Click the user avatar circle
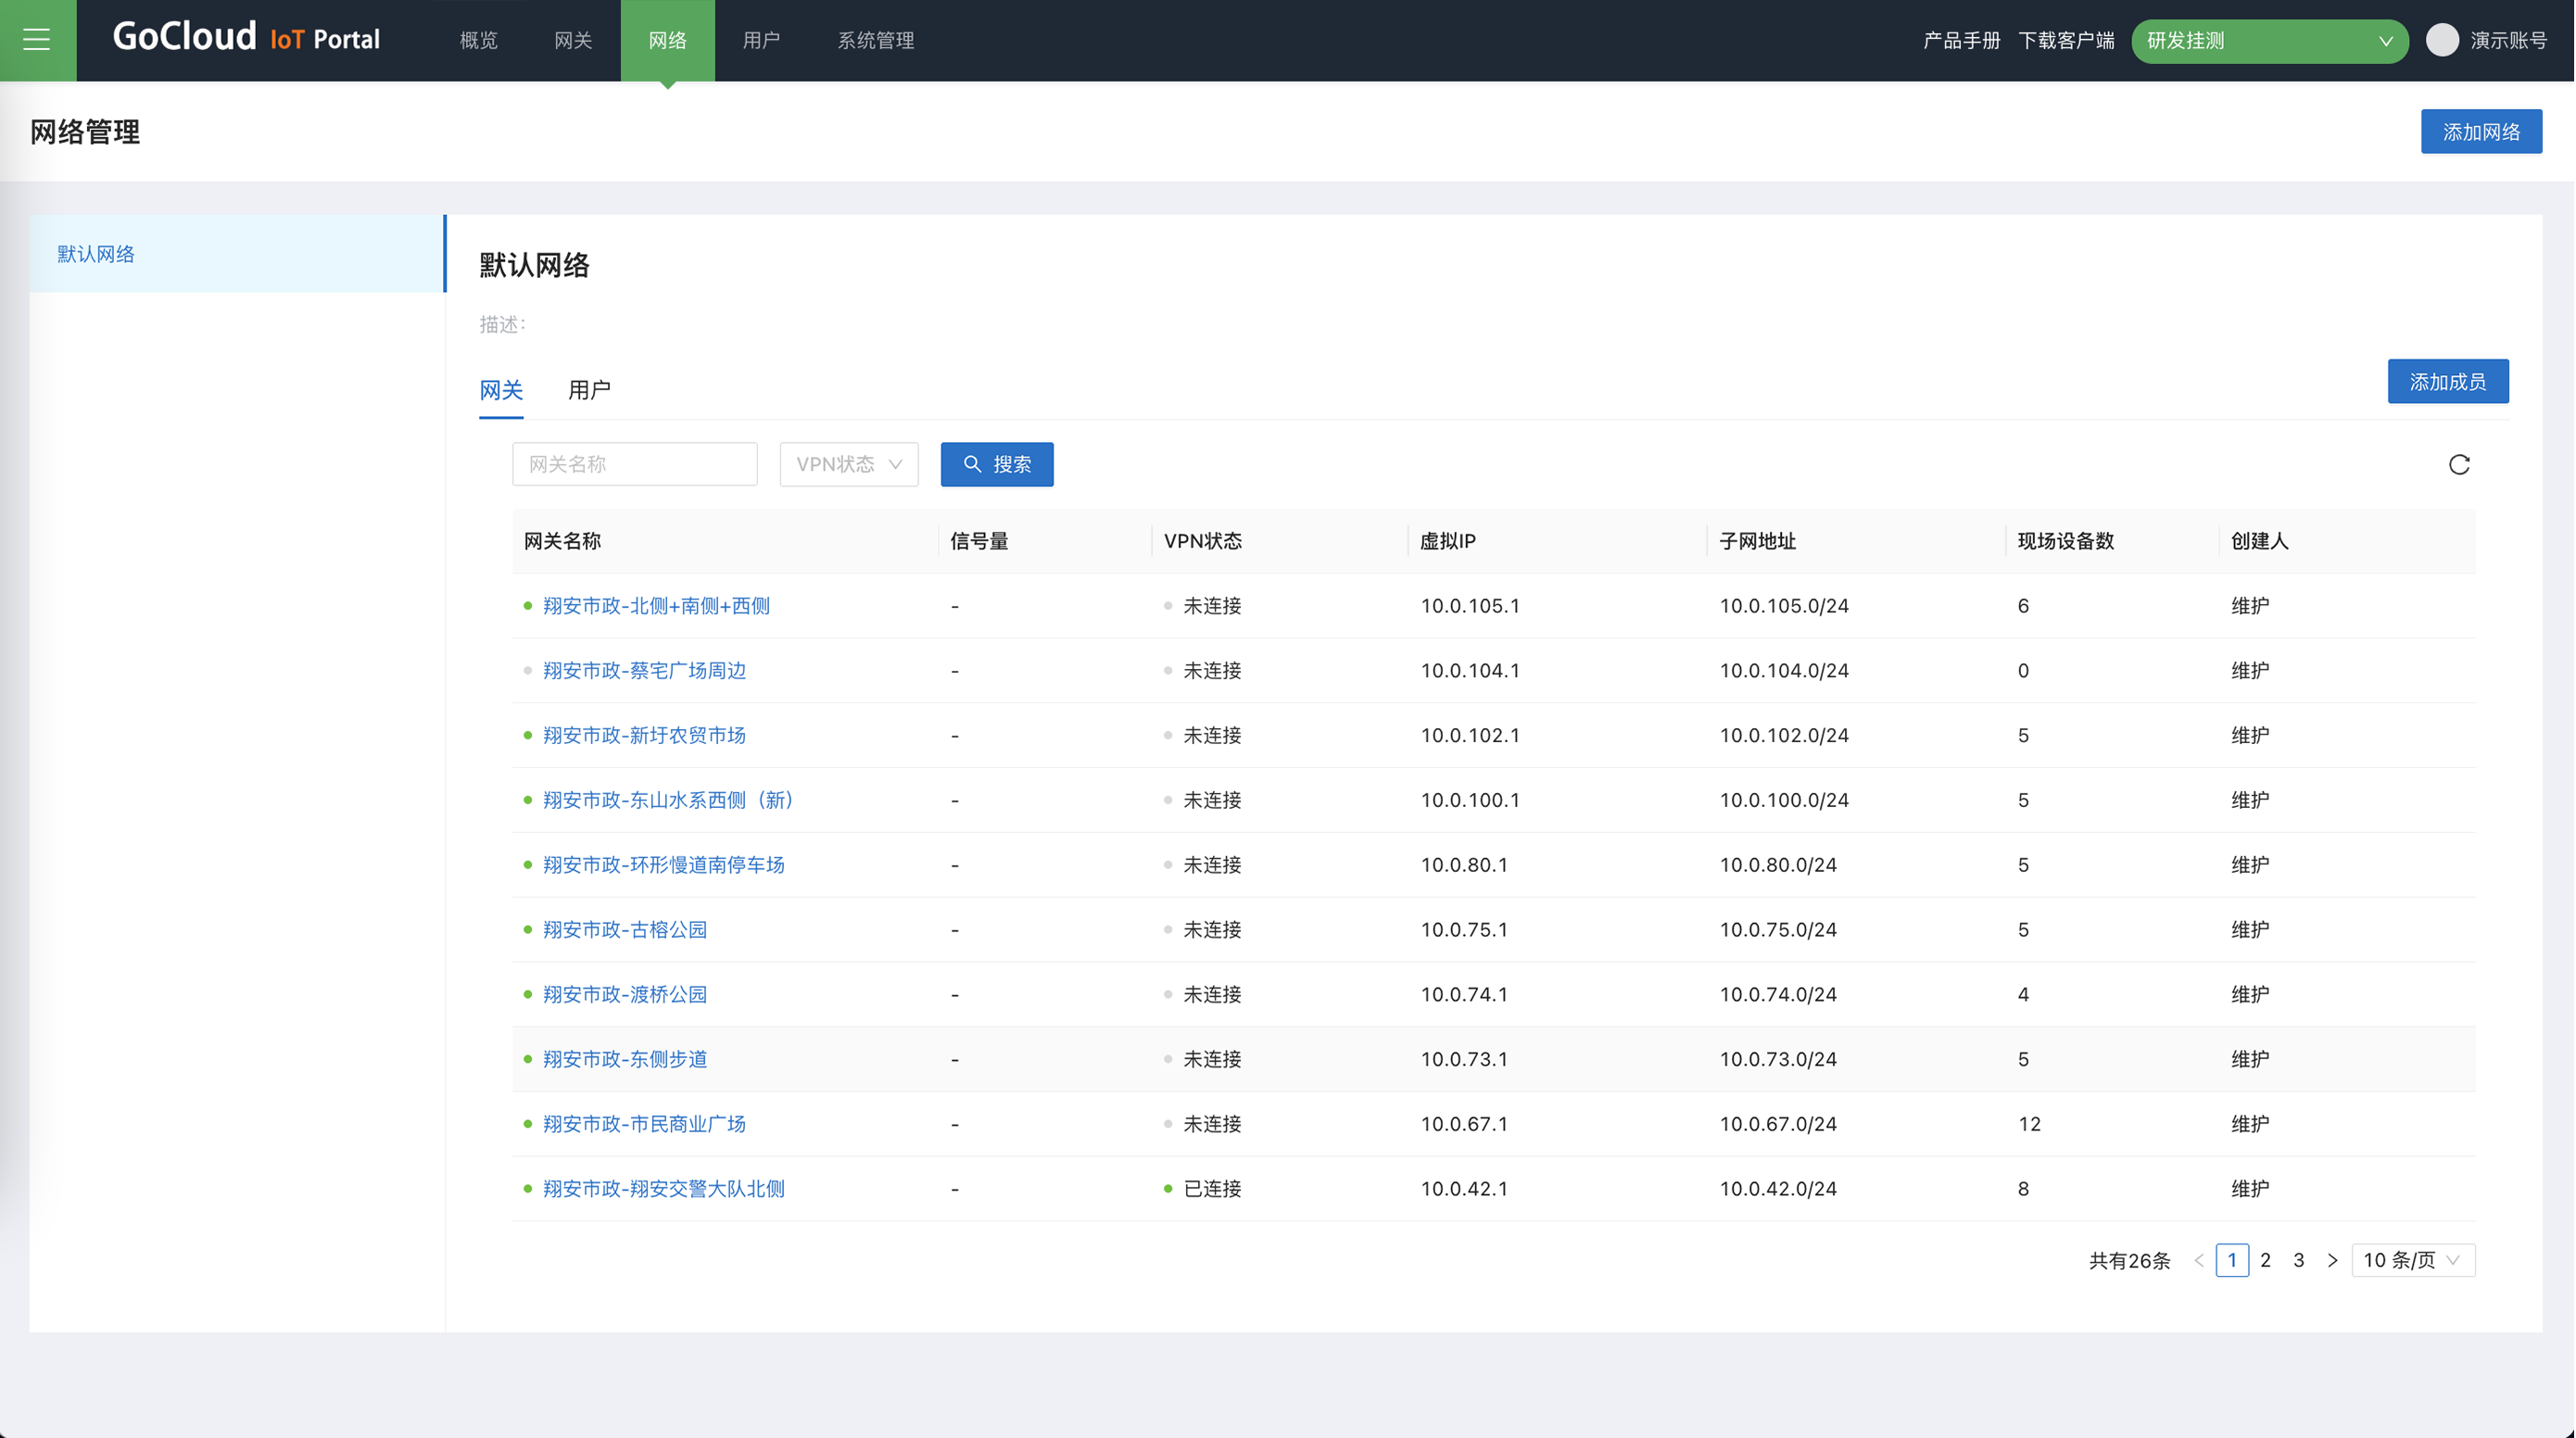2576x1438 pixels. click(x=2442, y=40)
